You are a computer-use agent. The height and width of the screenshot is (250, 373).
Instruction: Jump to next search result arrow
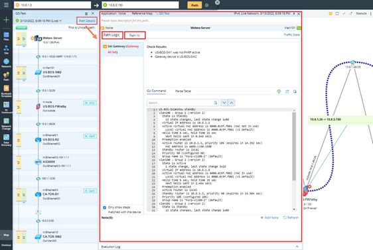tap(224, 103)
